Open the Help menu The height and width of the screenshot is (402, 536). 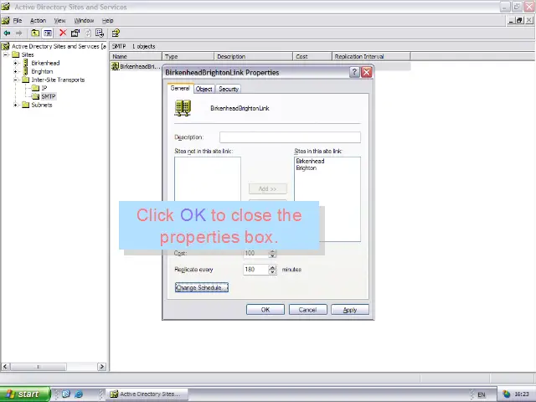pyautogui.click(x=108, y=20)
